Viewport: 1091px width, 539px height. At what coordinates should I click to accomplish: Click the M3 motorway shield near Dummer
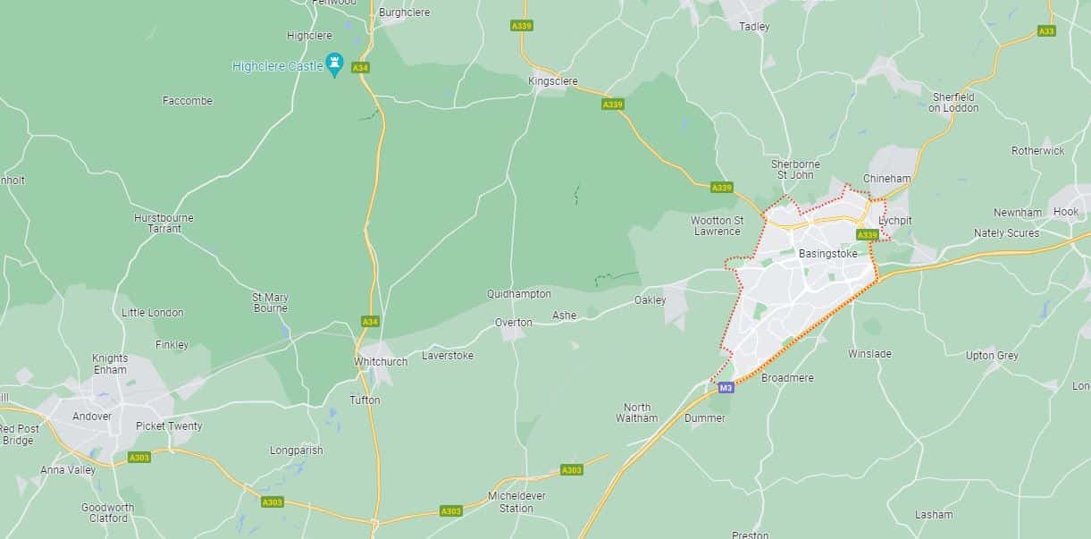coord(726,388)
